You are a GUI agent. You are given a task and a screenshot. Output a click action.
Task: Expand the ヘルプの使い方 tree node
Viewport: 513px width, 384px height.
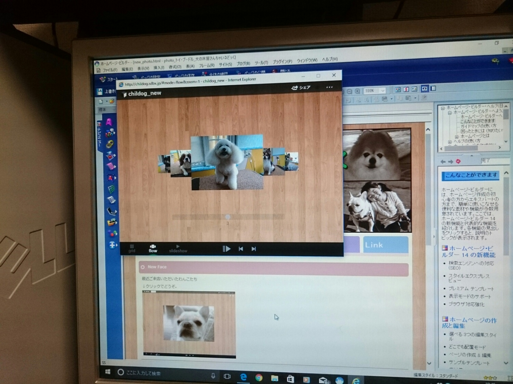450,142
